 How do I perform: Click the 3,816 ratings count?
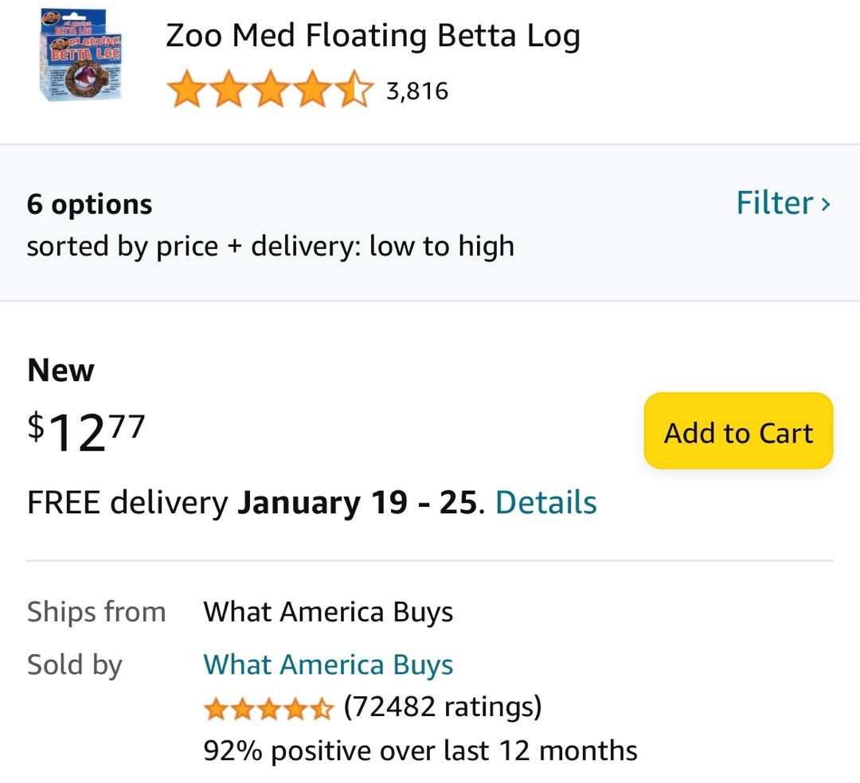(x=418, y=90)
